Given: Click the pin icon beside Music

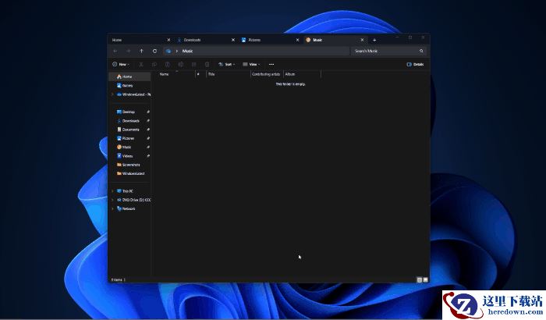Looking at the screenshot, I should pyautogui.click(x=148, y=147).
